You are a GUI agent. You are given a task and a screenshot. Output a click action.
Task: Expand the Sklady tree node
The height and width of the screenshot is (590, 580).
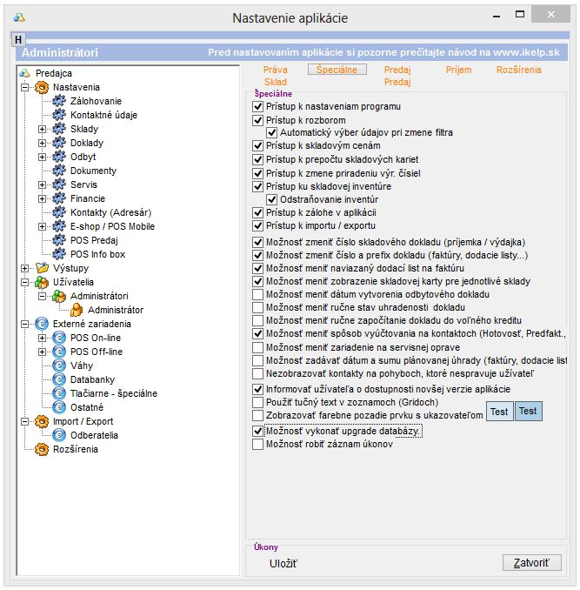[42, 130]
